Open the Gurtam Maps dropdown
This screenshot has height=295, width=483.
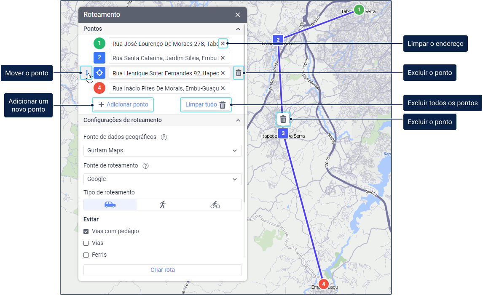[162, 150]
